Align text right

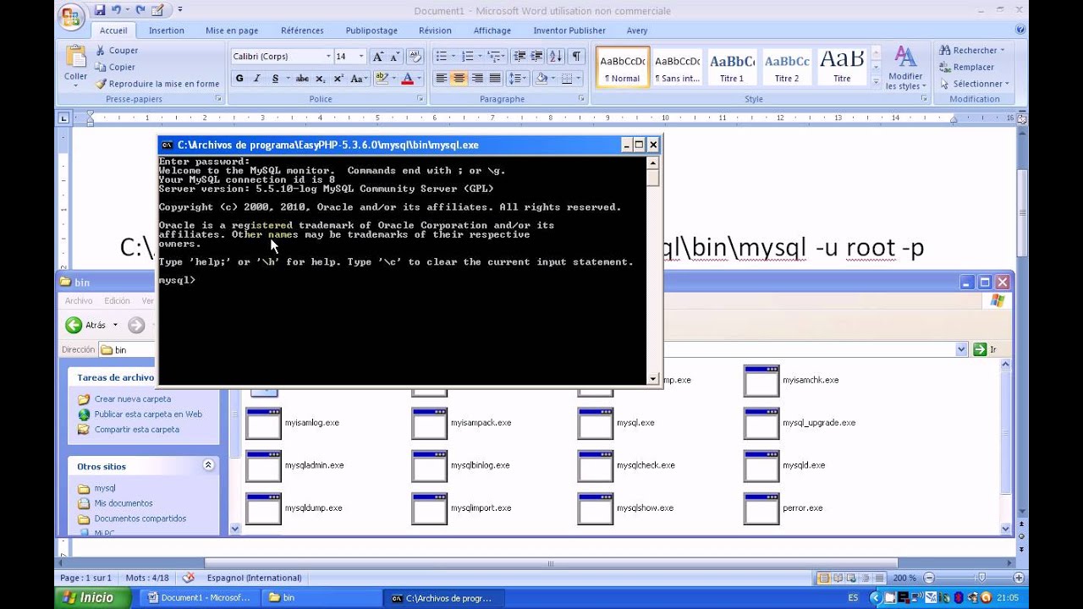coord(476,79)
